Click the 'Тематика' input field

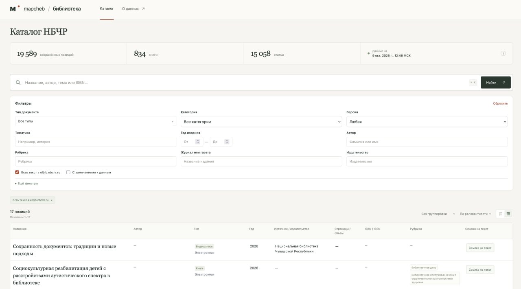(x=96, y=142)
